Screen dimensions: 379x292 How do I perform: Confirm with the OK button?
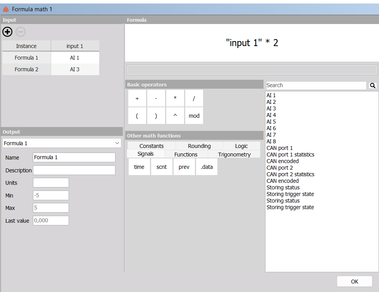[354, 282]
